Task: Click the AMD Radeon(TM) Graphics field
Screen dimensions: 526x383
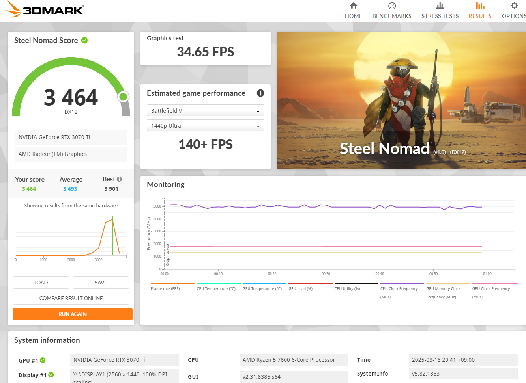Action: 71,154
